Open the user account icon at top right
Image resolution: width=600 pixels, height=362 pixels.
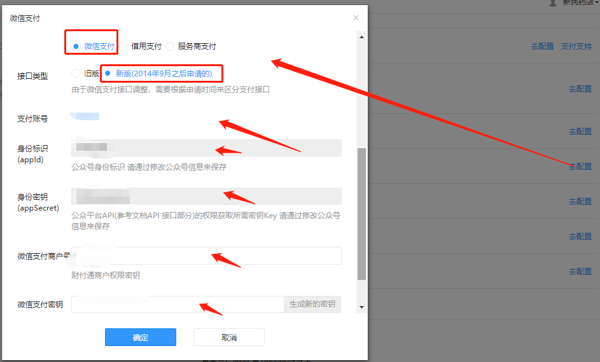pyautogui.click(x=552, y=3)
